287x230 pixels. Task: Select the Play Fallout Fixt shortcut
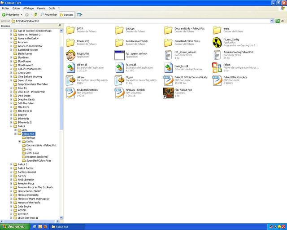pyautogui.click(x=168, y=93)
